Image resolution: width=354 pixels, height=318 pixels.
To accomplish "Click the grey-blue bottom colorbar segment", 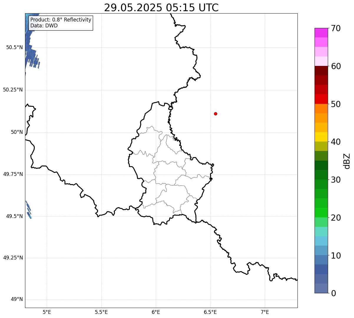I will click(x=321, y=288).
